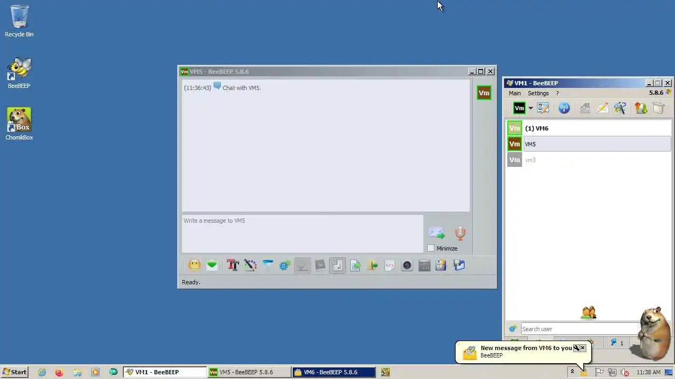This screenshot has height=379, width=675.
Task: Click the gray shared folder box icon
Action: pos(659,108)
